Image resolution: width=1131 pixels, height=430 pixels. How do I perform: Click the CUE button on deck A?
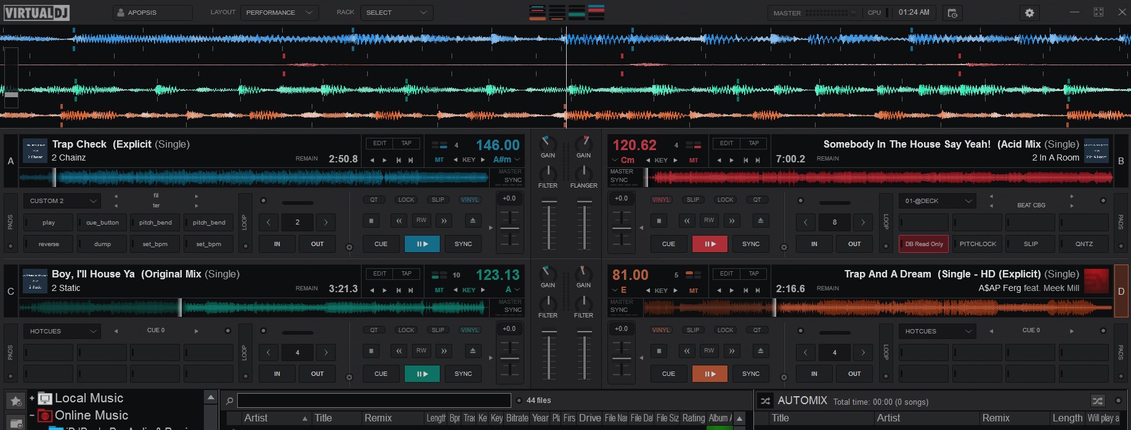(381, 244)
